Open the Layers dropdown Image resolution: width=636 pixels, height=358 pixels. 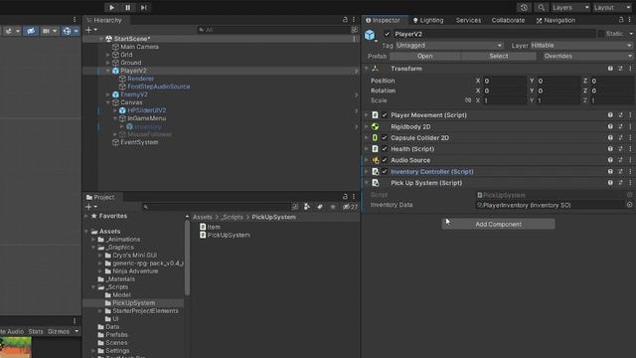tap(570, 8)
